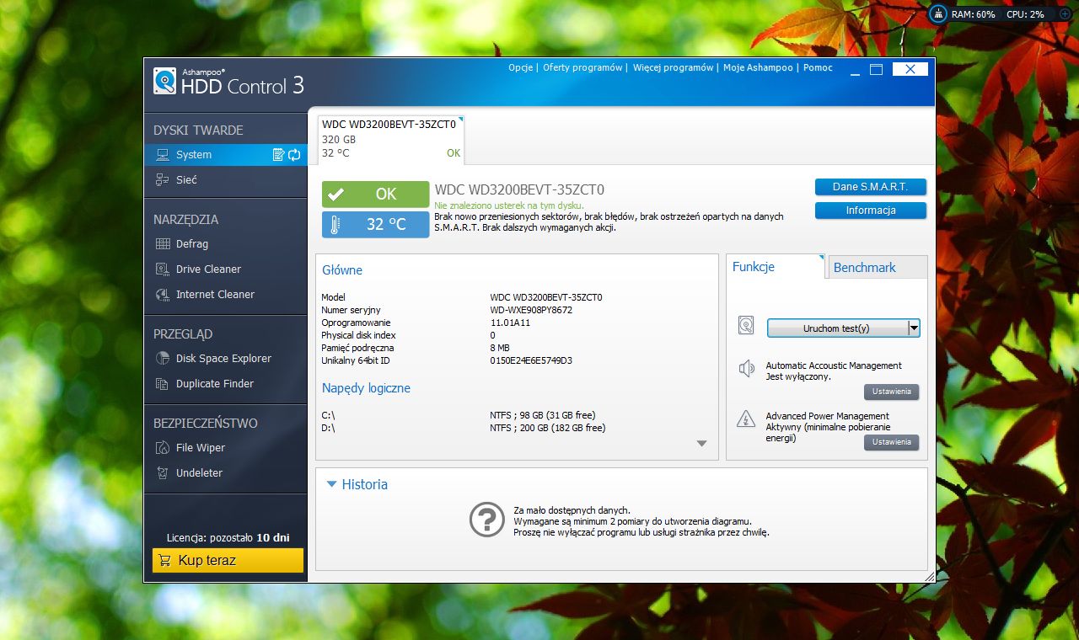Click the Dane S.M.A.R.T. button

871,187
